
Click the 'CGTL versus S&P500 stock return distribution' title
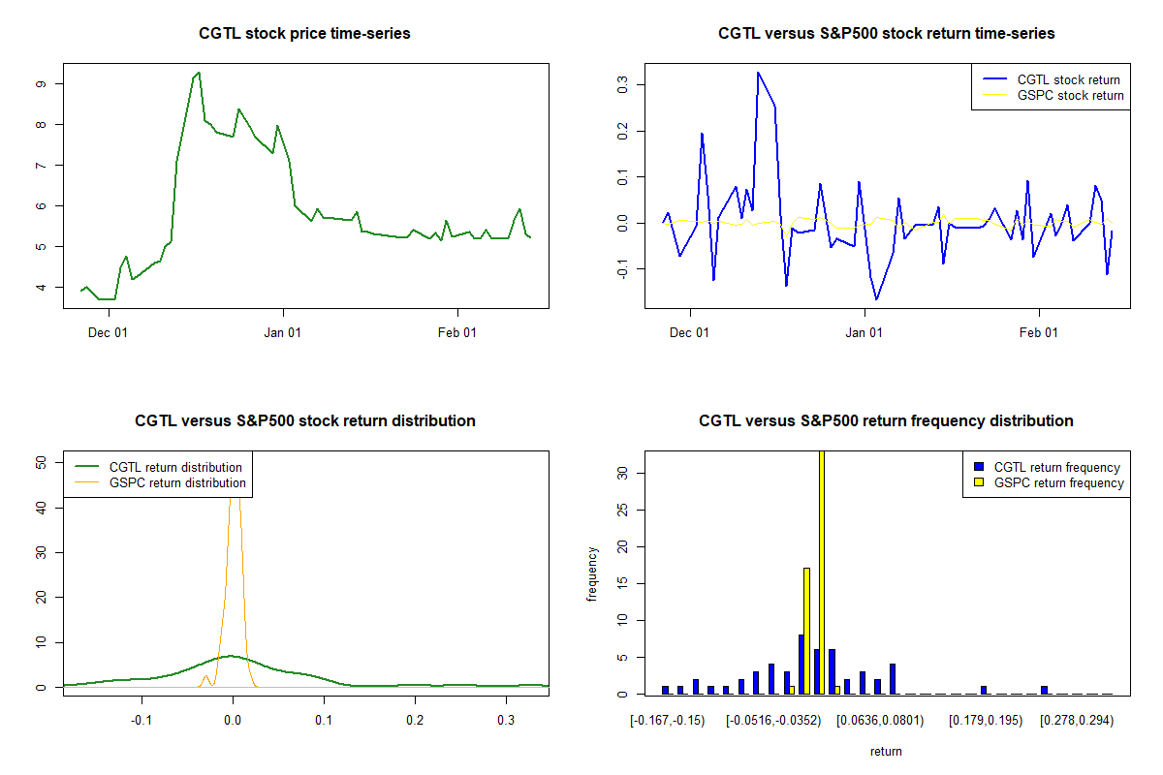click(x=304, y=421)
